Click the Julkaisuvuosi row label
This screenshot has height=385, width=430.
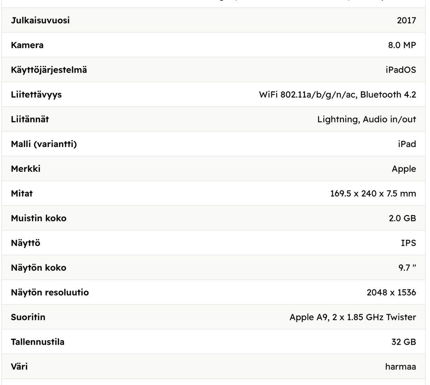pos(40,20)
